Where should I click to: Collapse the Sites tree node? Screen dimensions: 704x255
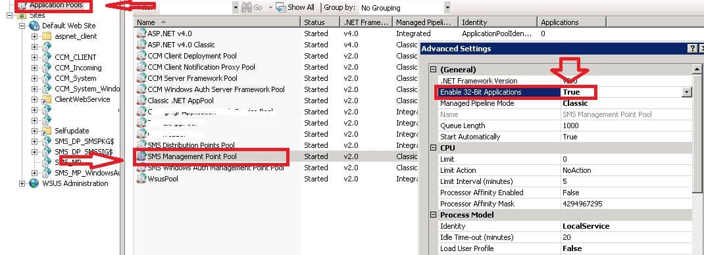point(9,15)
